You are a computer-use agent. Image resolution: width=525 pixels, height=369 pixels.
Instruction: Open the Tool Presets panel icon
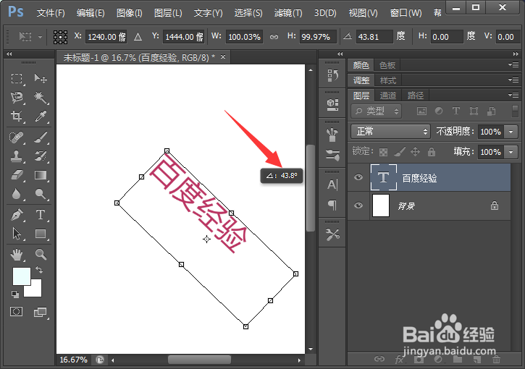point(332,234)
